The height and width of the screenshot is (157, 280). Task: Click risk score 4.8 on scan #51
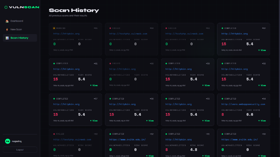point(194,150)
